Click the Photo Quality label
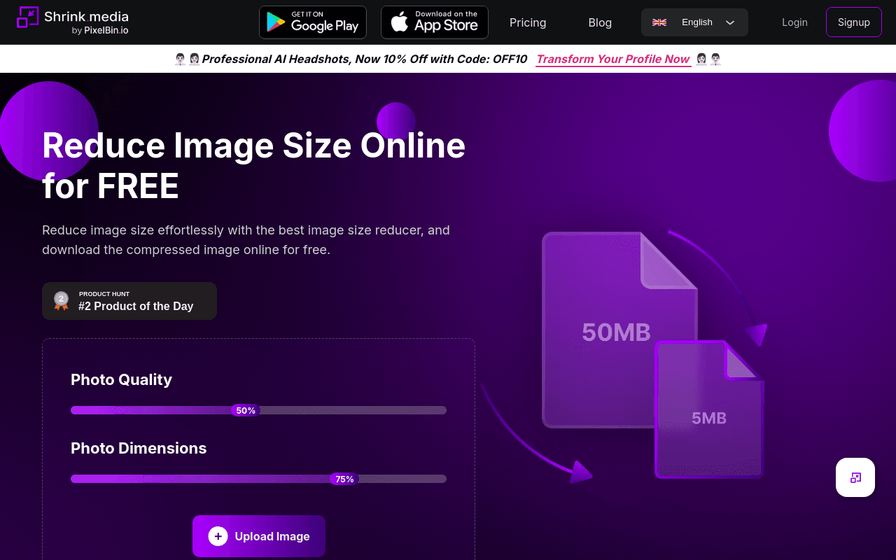Image resolution: width=896 pixels, height=560 pixels. (x=121, y=379)
